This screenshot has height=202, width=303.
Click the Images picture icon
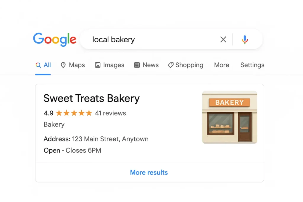point(98,65)
